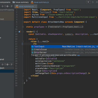Choose CreateIssue from the completion popup
Image resolution: width=98 pixels, height=98 pixels.
(65, 50)
